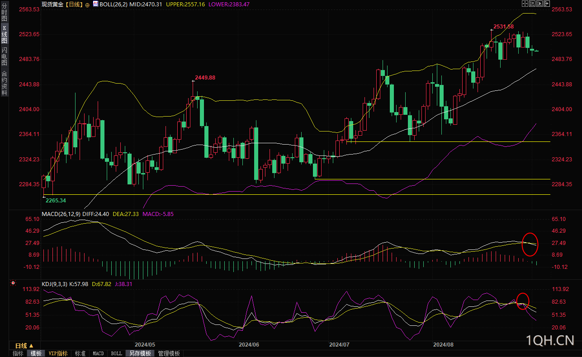Click the circled plus icon beside 日线 title
The image size is (582, 357).
point(87,5)
